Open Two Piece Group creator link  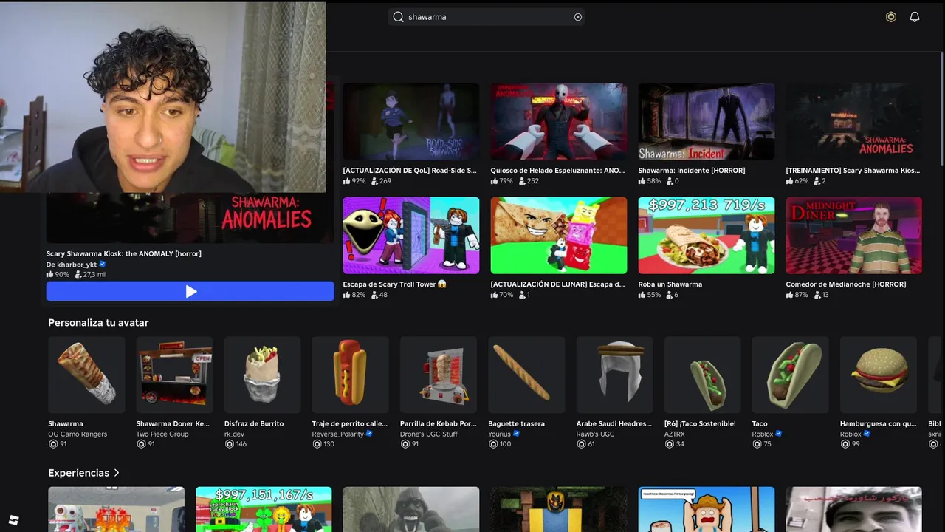pyautogui.click(x=162, y=434)
